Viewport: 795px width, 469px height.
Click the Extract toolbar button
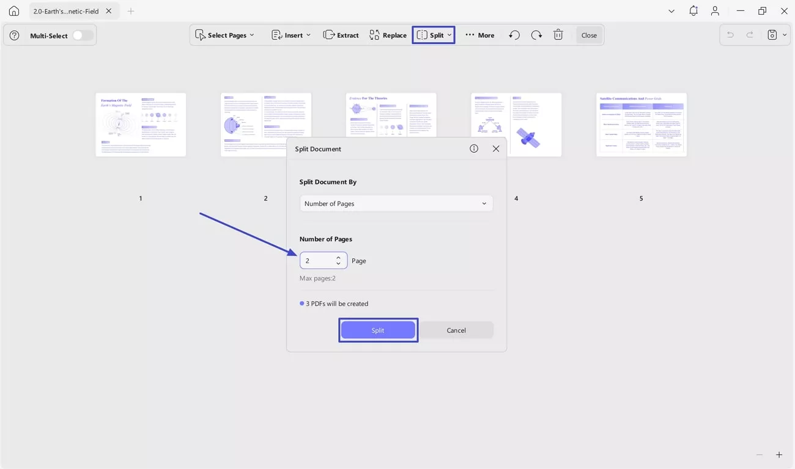pyautogui.click(x=341, y=35)
